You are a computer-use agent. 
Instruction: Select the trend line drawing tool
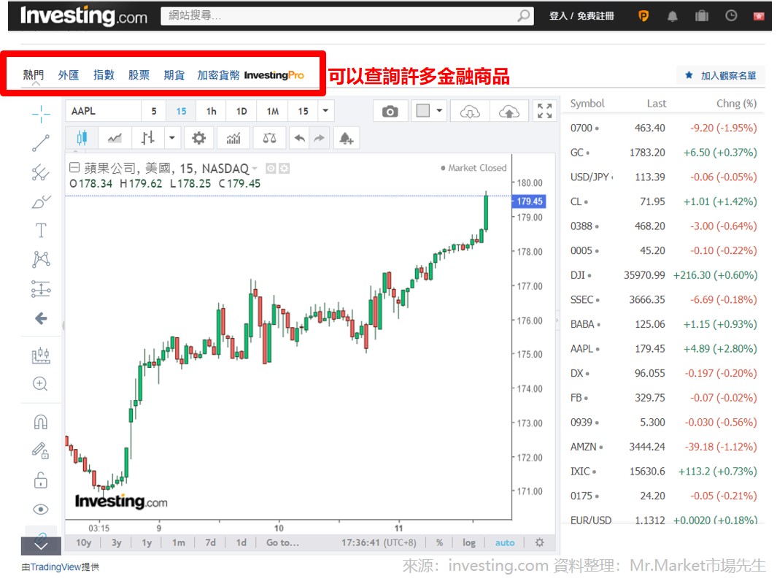41,143
